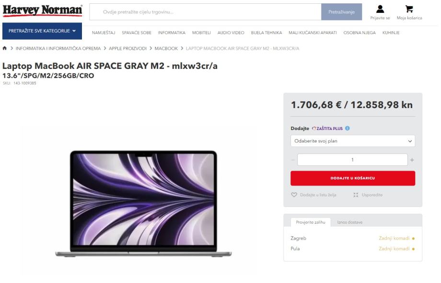Image resolution: width=441 pixels, height=283 pixels.
Task: Go to the home icon in the breadcrumb
Action: click(4, 48)
